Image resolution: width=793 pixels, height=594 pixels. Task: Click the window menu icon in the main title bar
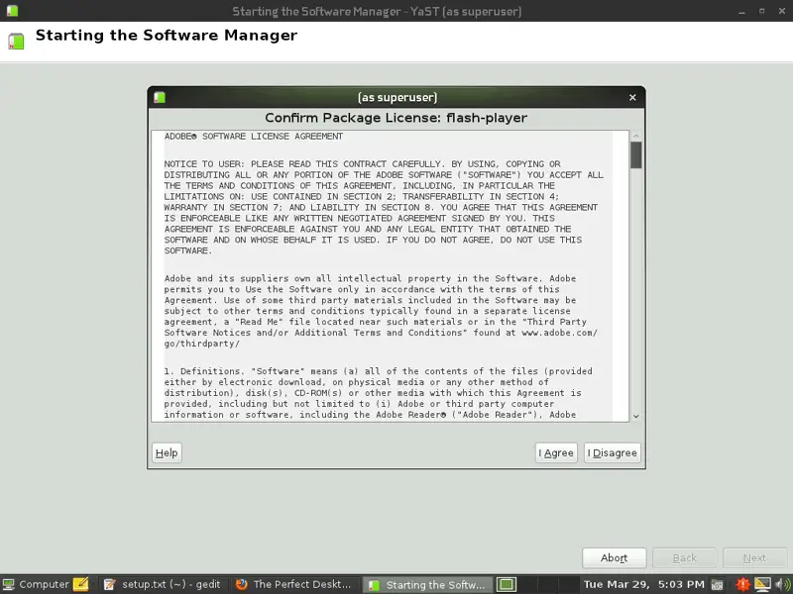(x=13, y=11)
